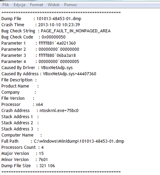Image resolution: width=160 pixels, height=175 pixels.
Task: Click the Parameter 4 value 00000000`00000005
Action: pyautogui.click(x=59, y=62)
